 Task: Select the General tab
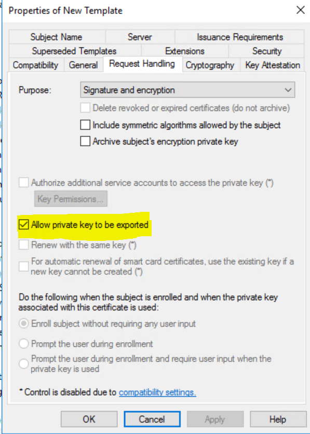[x=83, y=65]
